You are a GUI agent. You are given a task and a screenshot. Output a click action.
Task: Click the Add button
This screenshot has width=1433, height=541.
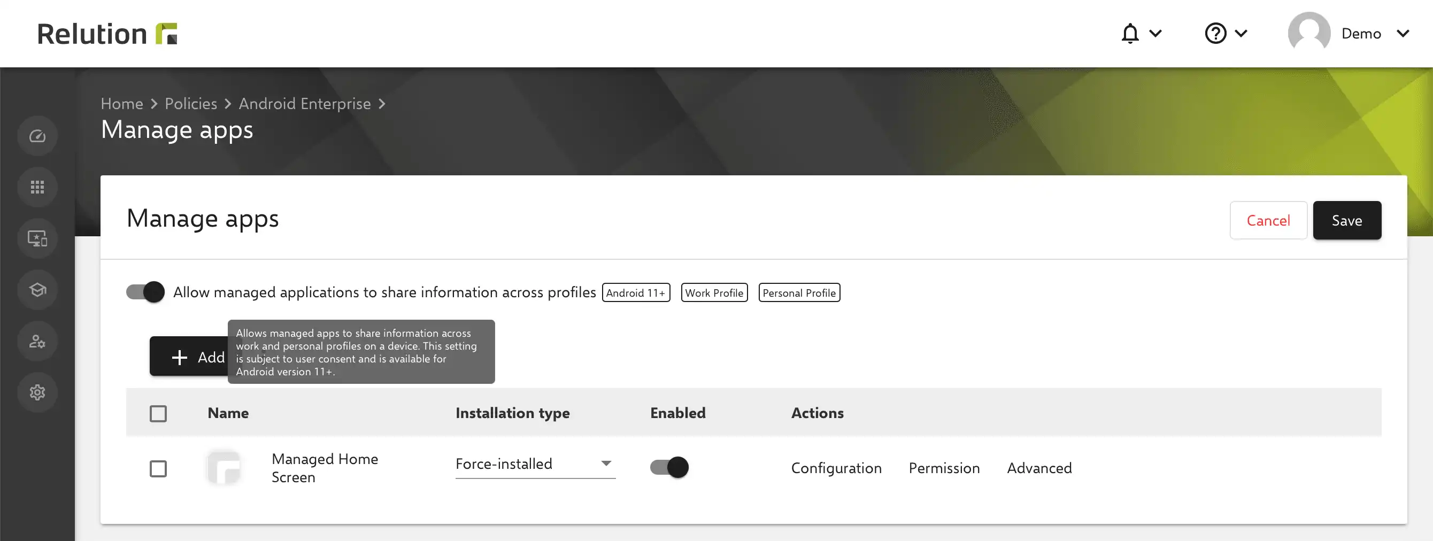point(189,357)
